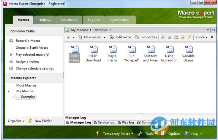This screenshot has height=140, width=218.
Task: Collapse the My Macros tree node
Action: click(9, 91)
